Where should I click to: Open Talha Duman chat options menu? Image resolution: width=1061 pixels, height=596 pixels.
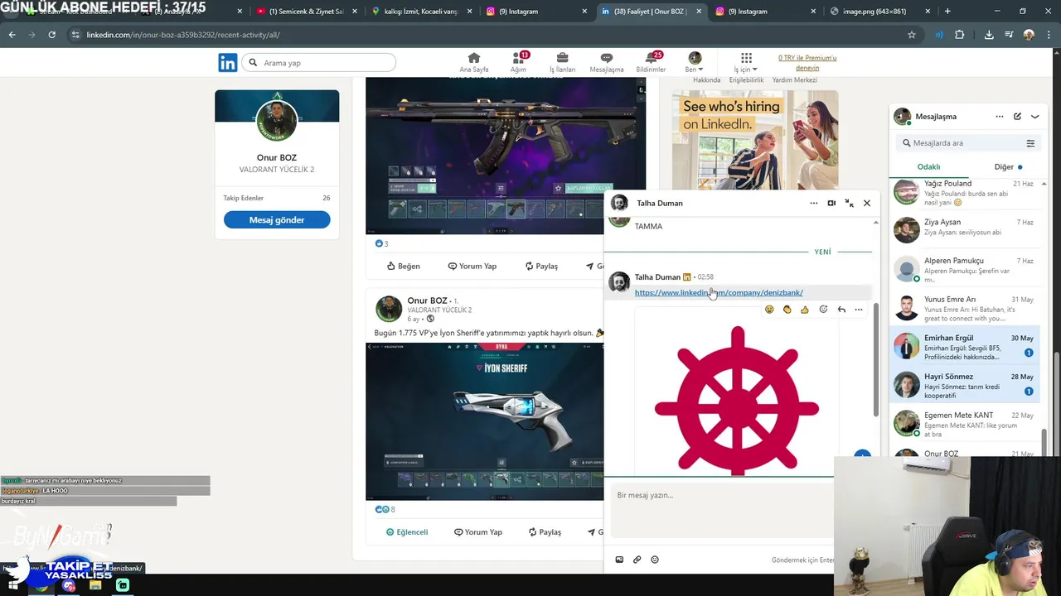click(813, 203)
